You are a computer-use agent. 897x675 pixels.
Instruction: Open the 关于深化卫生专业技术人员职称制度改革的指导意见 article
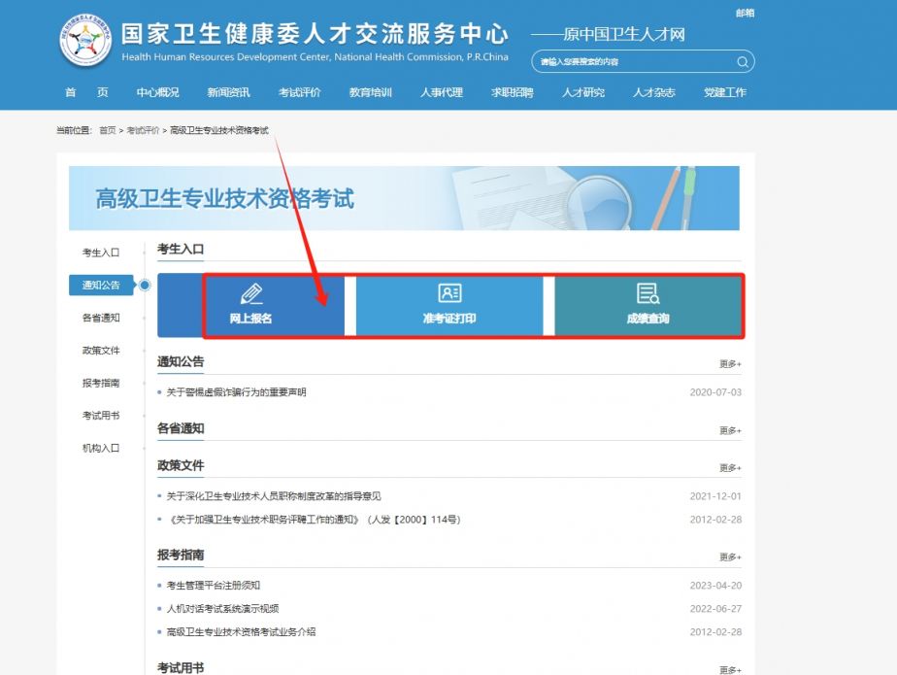click(x=274, y=496)
